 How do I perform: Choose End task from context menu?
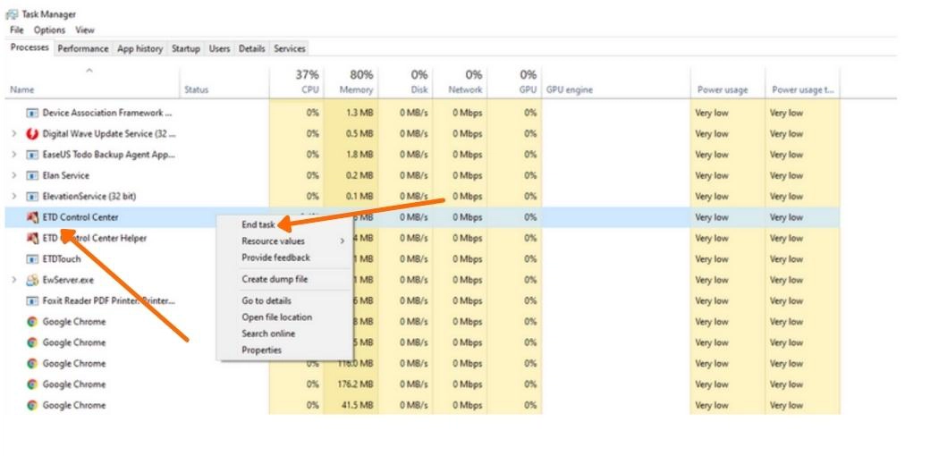[258, 225]
